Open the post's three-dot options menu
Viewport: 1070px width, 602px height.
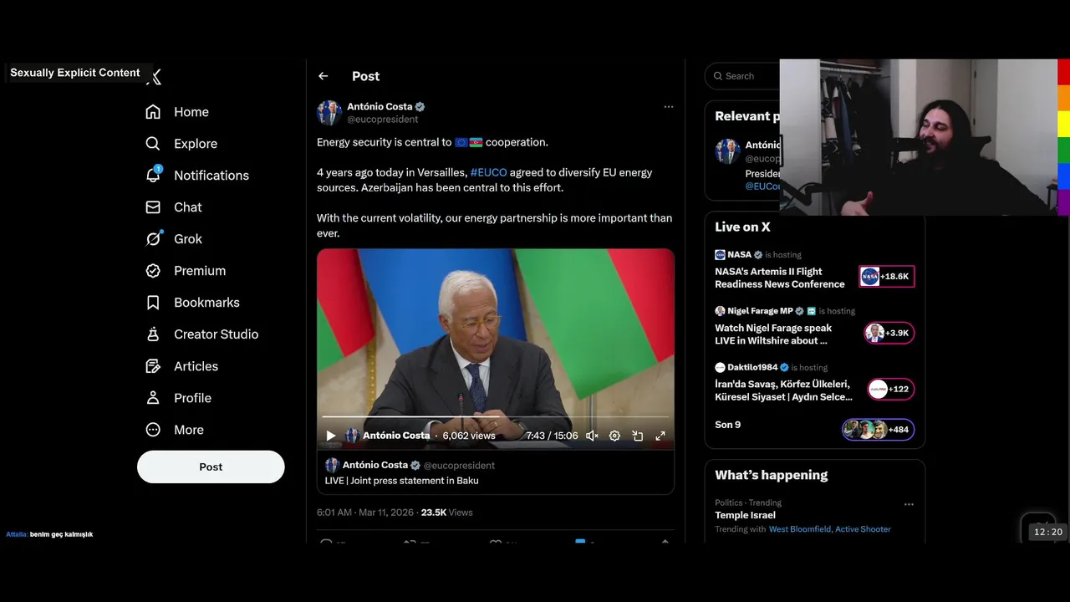(668, 107)
